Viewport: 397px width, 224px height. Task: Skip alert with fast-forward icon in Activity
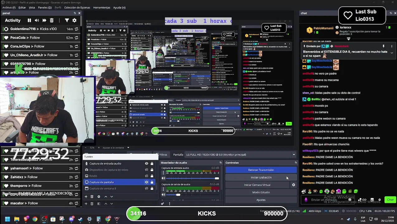(44, 20)
